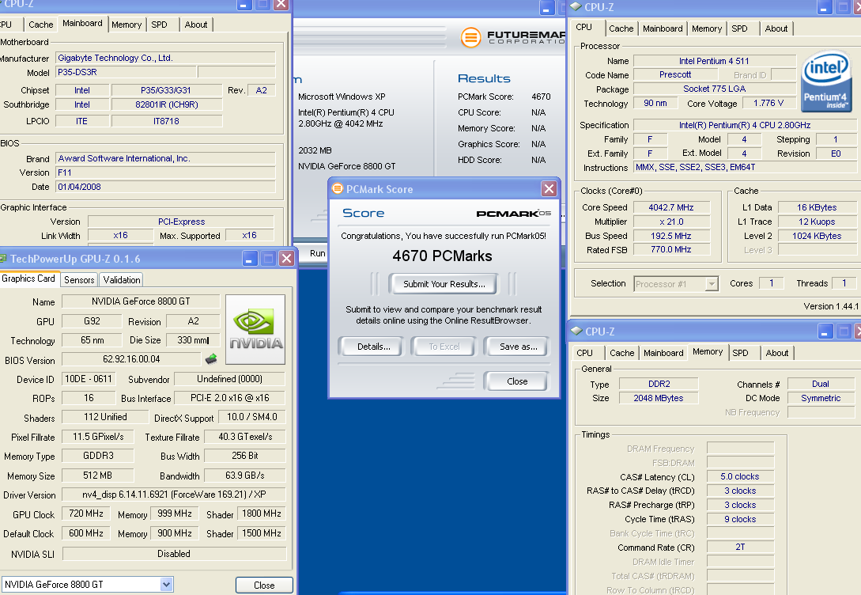Click Close button in PCMark Score dialog
This screenshot has width=861, height=595.
tap(517, 381)
